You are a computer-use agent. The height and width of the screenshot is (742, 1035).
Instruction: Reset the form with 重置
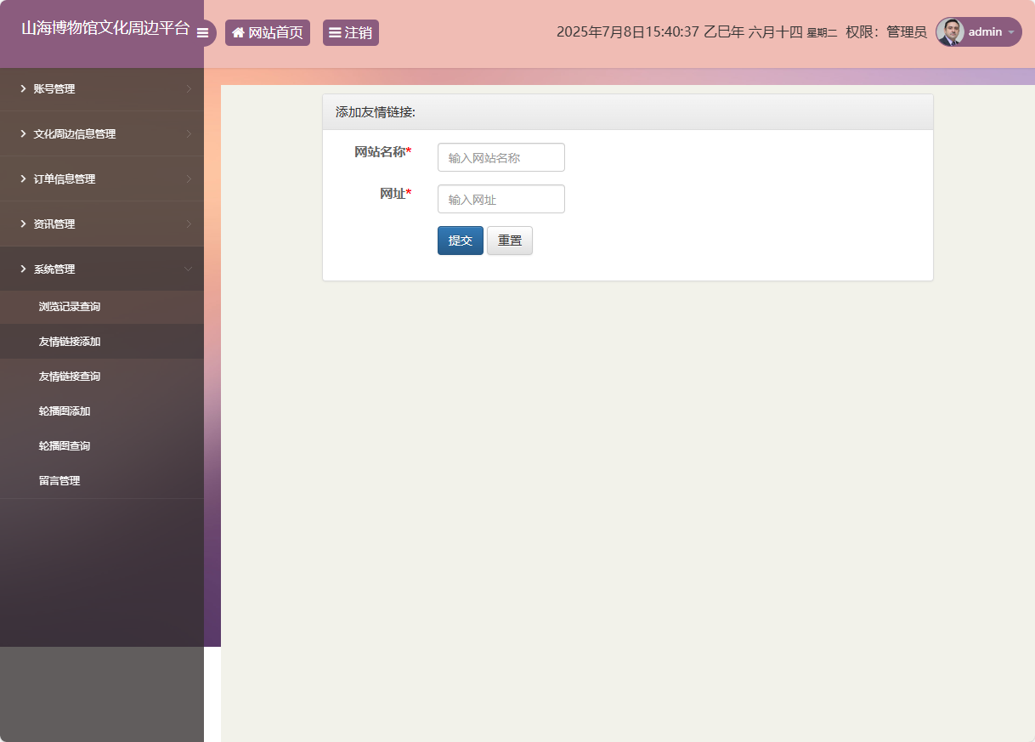point(510,241)
